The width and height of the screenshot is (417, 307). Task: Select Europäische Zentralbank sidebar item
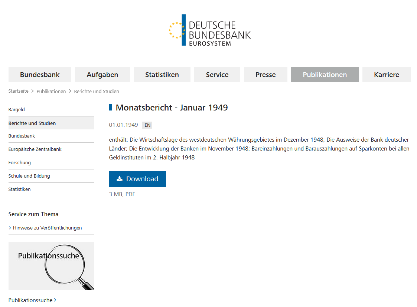pos(35,149)
